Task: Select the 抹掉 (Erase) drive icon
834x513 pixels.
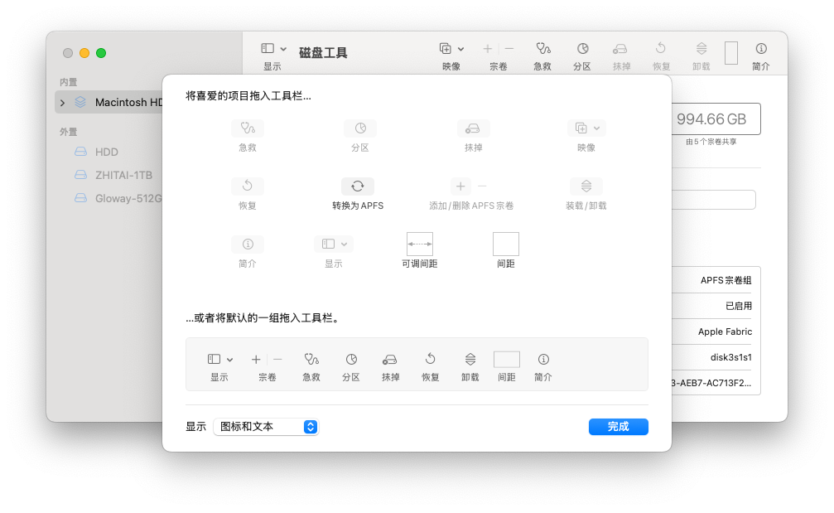Action: click(x=473, y=128)
